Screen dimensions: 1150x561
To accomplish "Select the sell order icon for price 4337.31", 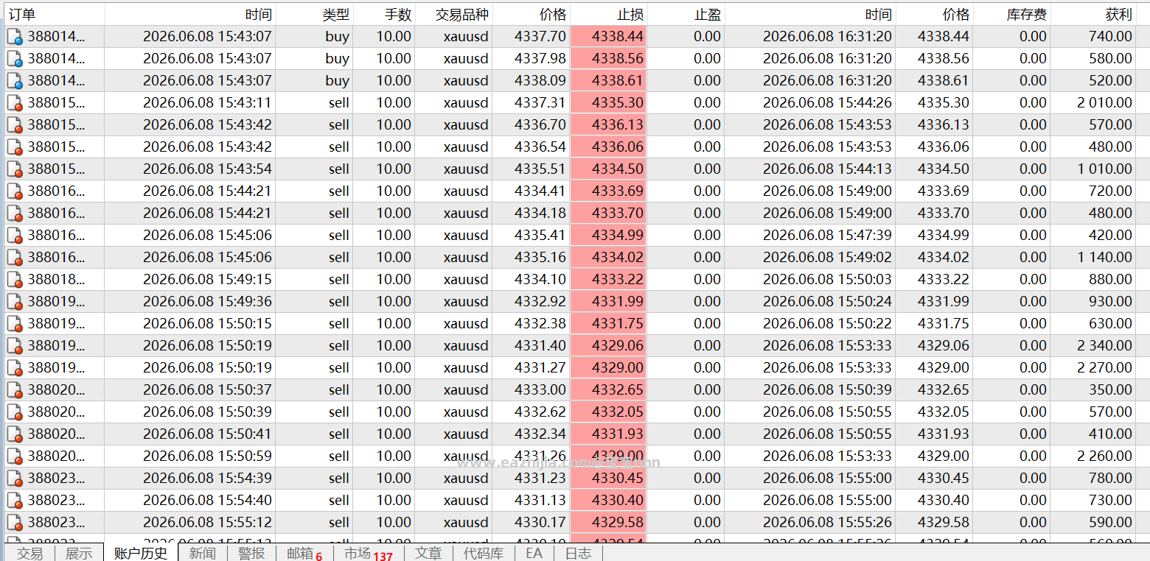I will (15, 102).
